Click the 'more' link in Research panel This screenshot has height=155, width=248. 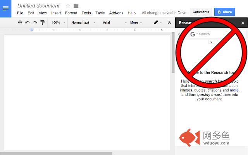click(x=234, y=90)
